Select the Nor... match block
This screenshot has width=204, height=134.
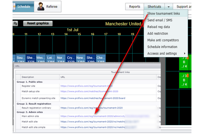[x=61, y=58]
